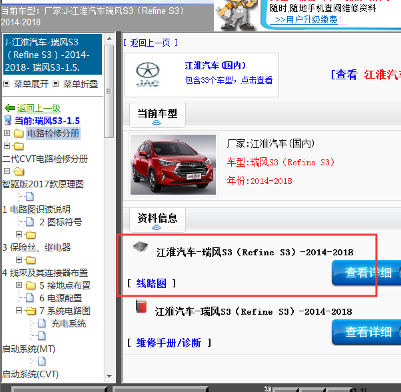Expand the 3 保险丝、继电器 folder
This screenshot has width=401, height=392.
click(19, 234)
